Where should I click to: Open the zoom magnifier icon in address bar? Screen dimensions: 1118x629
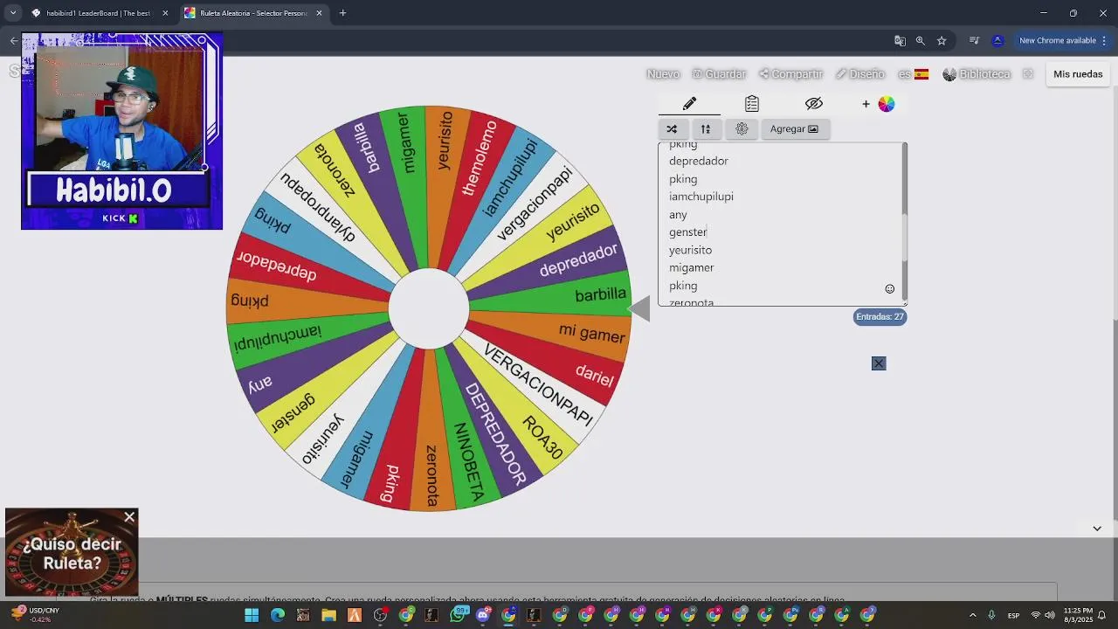tap(921, 40)
